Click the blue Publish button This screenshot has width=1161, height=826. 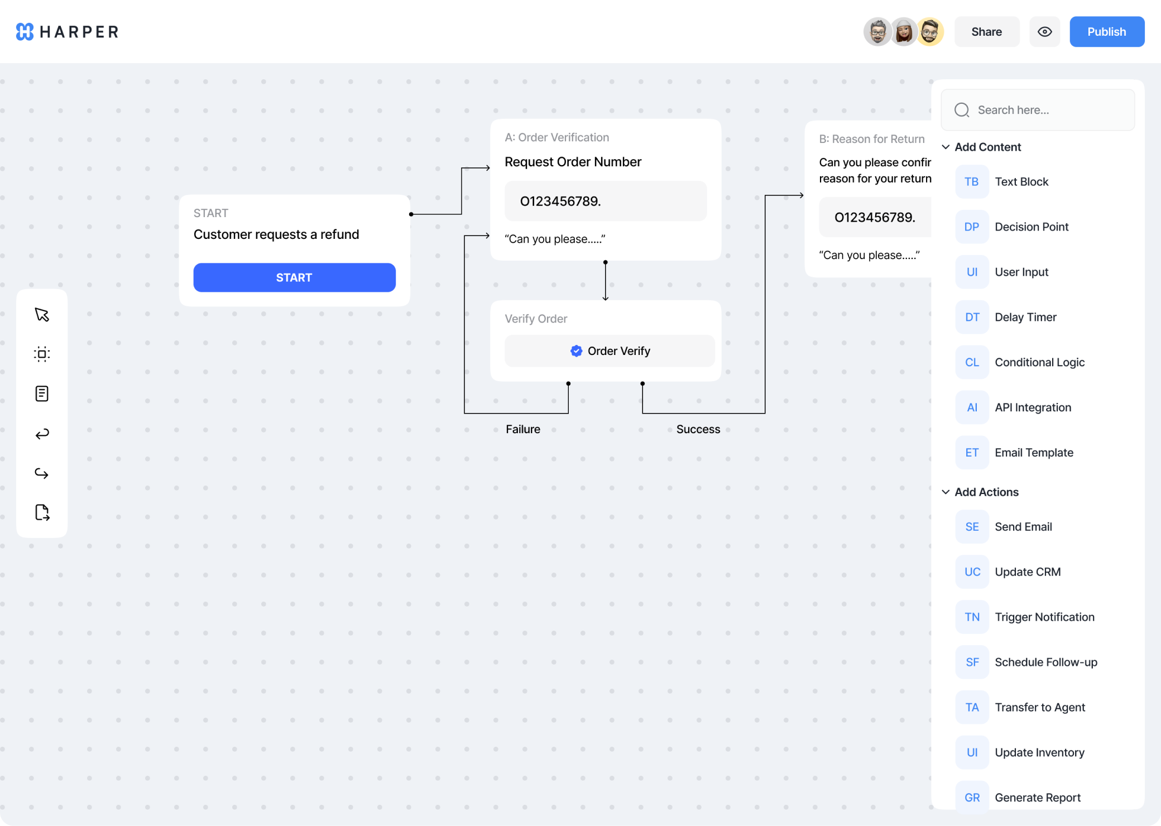pyautogui.click(x=1106, y=32)
